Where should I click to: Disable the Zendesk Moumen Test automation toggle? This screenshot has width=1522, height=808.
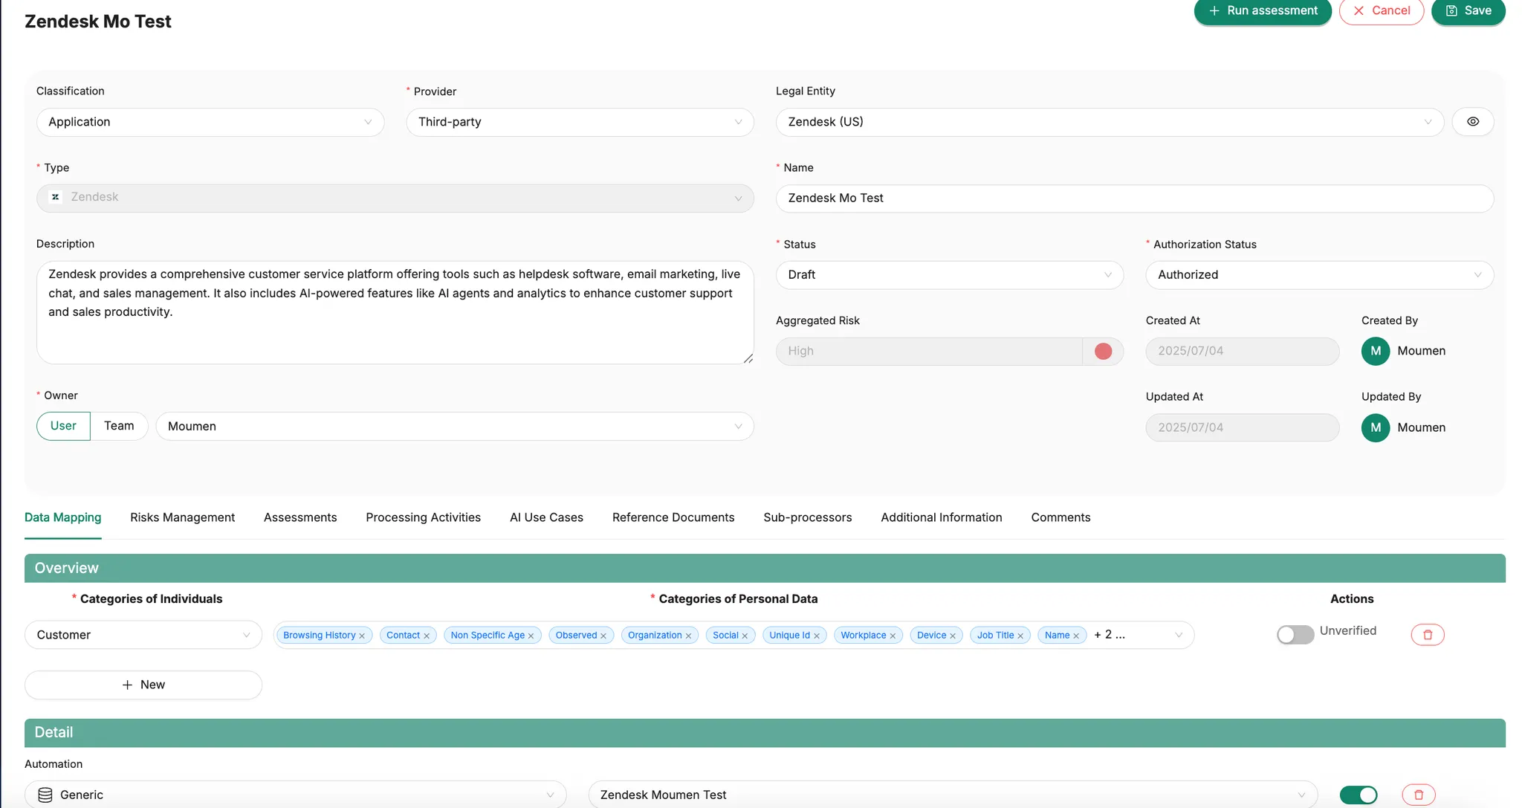pos(1359,795)
